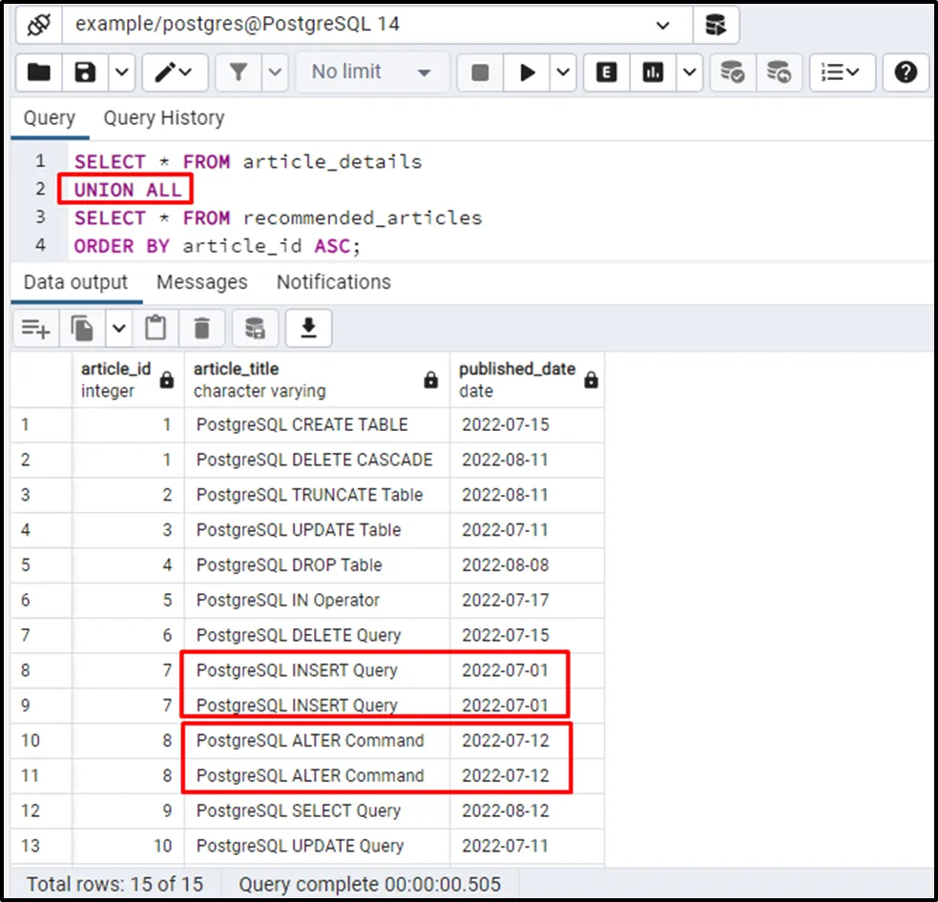The image size is (938, 902).
Task: Click the Rollback transaction icon
Action: (779, 72)
